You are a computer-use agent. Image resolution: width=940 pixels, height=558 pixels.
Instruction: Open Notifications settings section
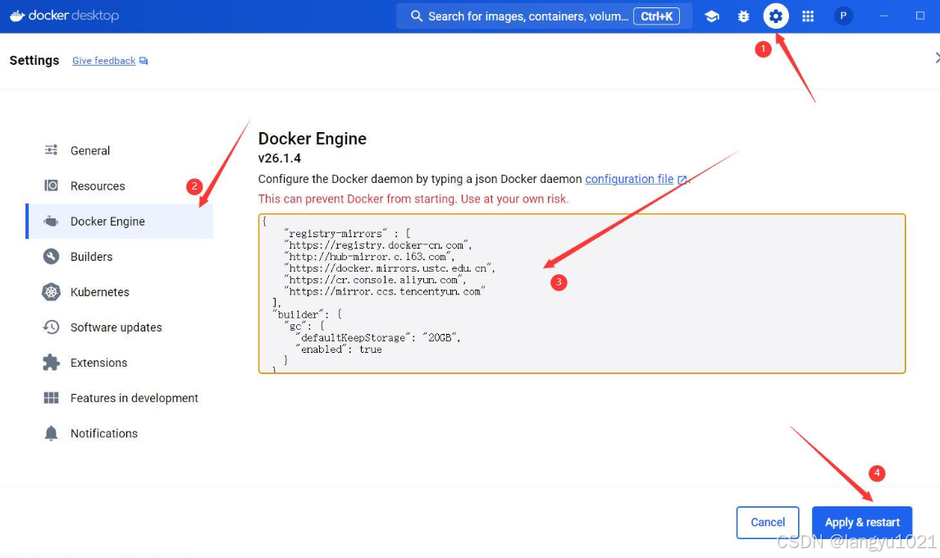(x=119, y=434)
